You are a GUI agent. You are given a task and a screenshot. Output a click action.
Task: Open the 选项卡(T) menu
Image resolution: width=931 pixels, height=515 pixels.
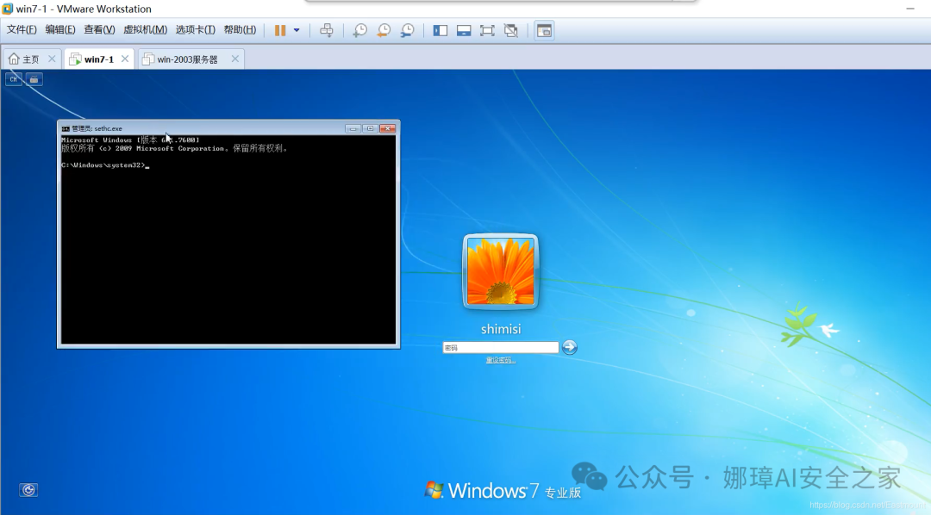pyautogui.click(x=196, y=29)
